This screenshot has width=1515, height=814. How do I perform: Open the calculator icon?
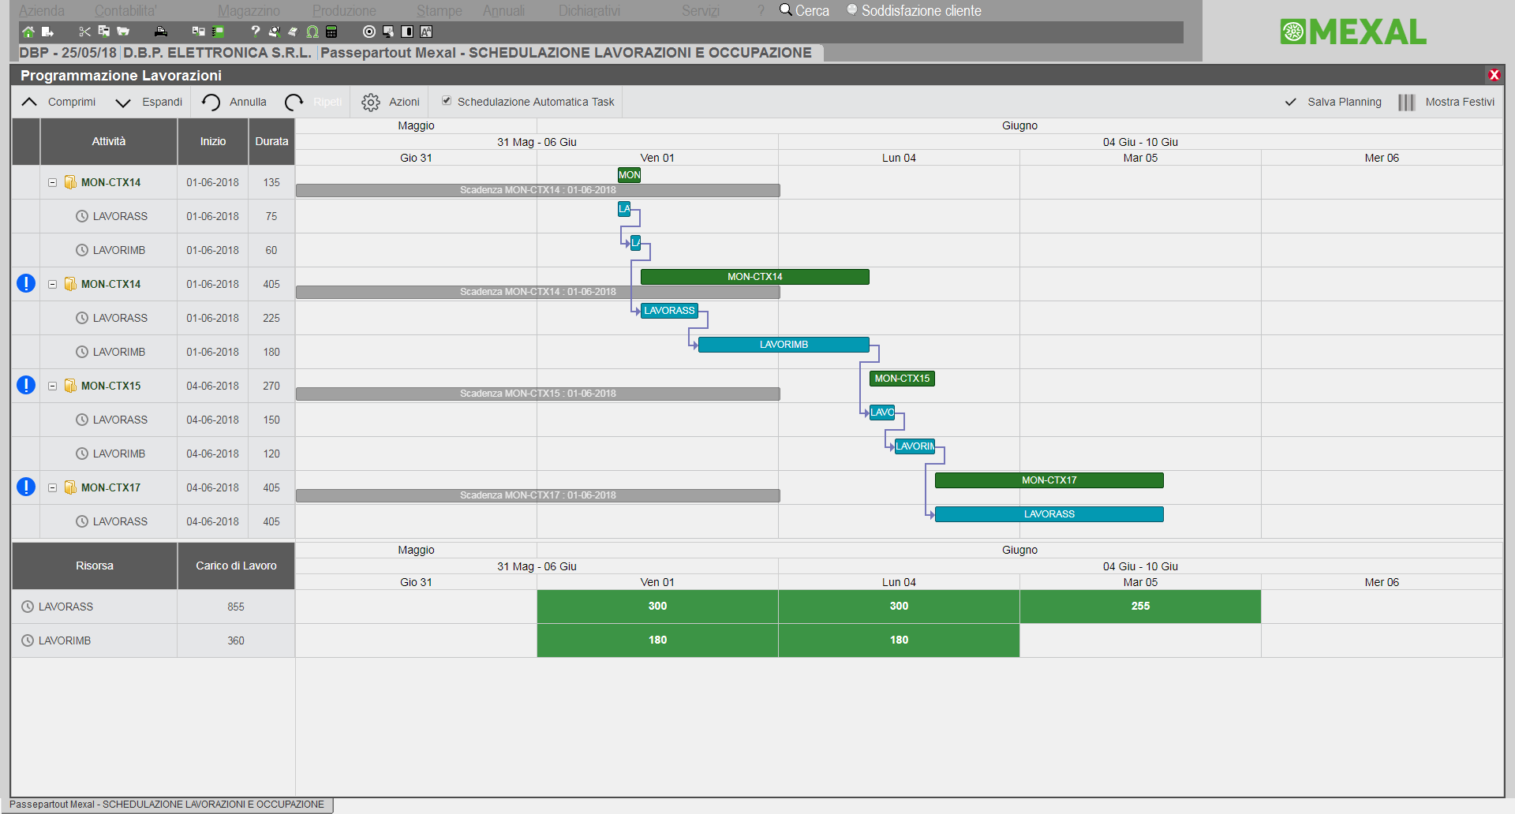point(331,32)
